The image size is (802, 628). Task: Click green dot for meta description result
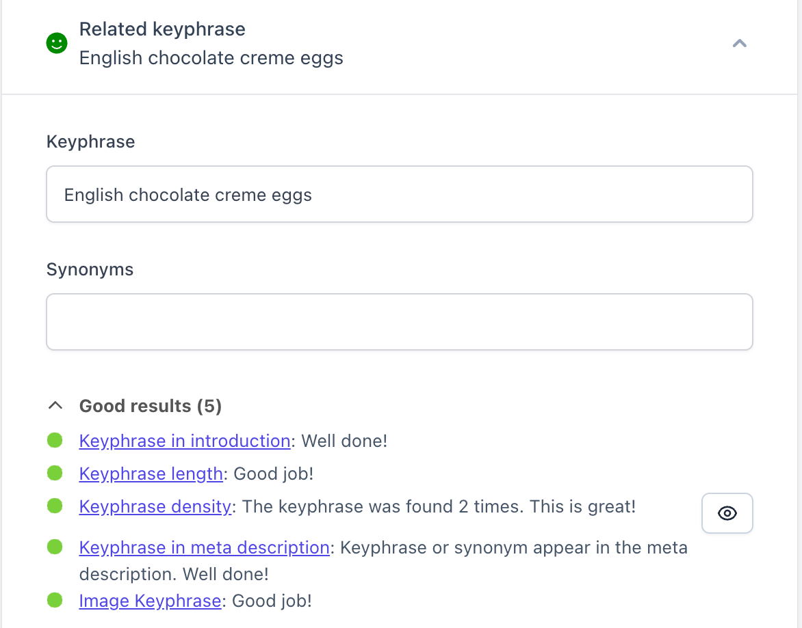[x=55, y=547]
